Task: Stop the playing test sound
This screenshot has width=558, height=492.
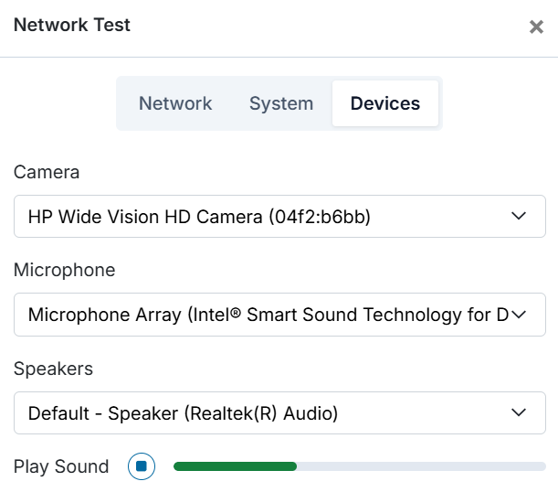Action: coord(142,466)
